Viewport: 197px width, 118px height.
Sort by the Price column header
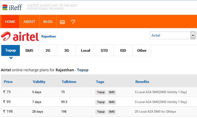click(x=8, y=82)
